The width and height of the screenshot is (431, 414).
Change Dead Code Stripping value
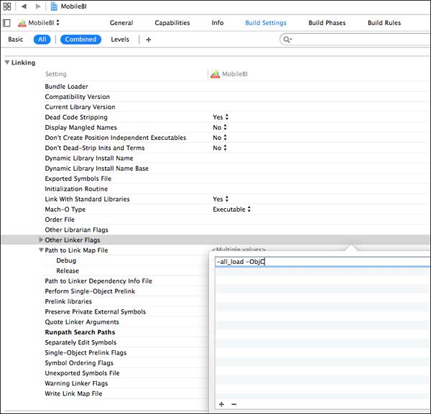[x=221, y=117]
